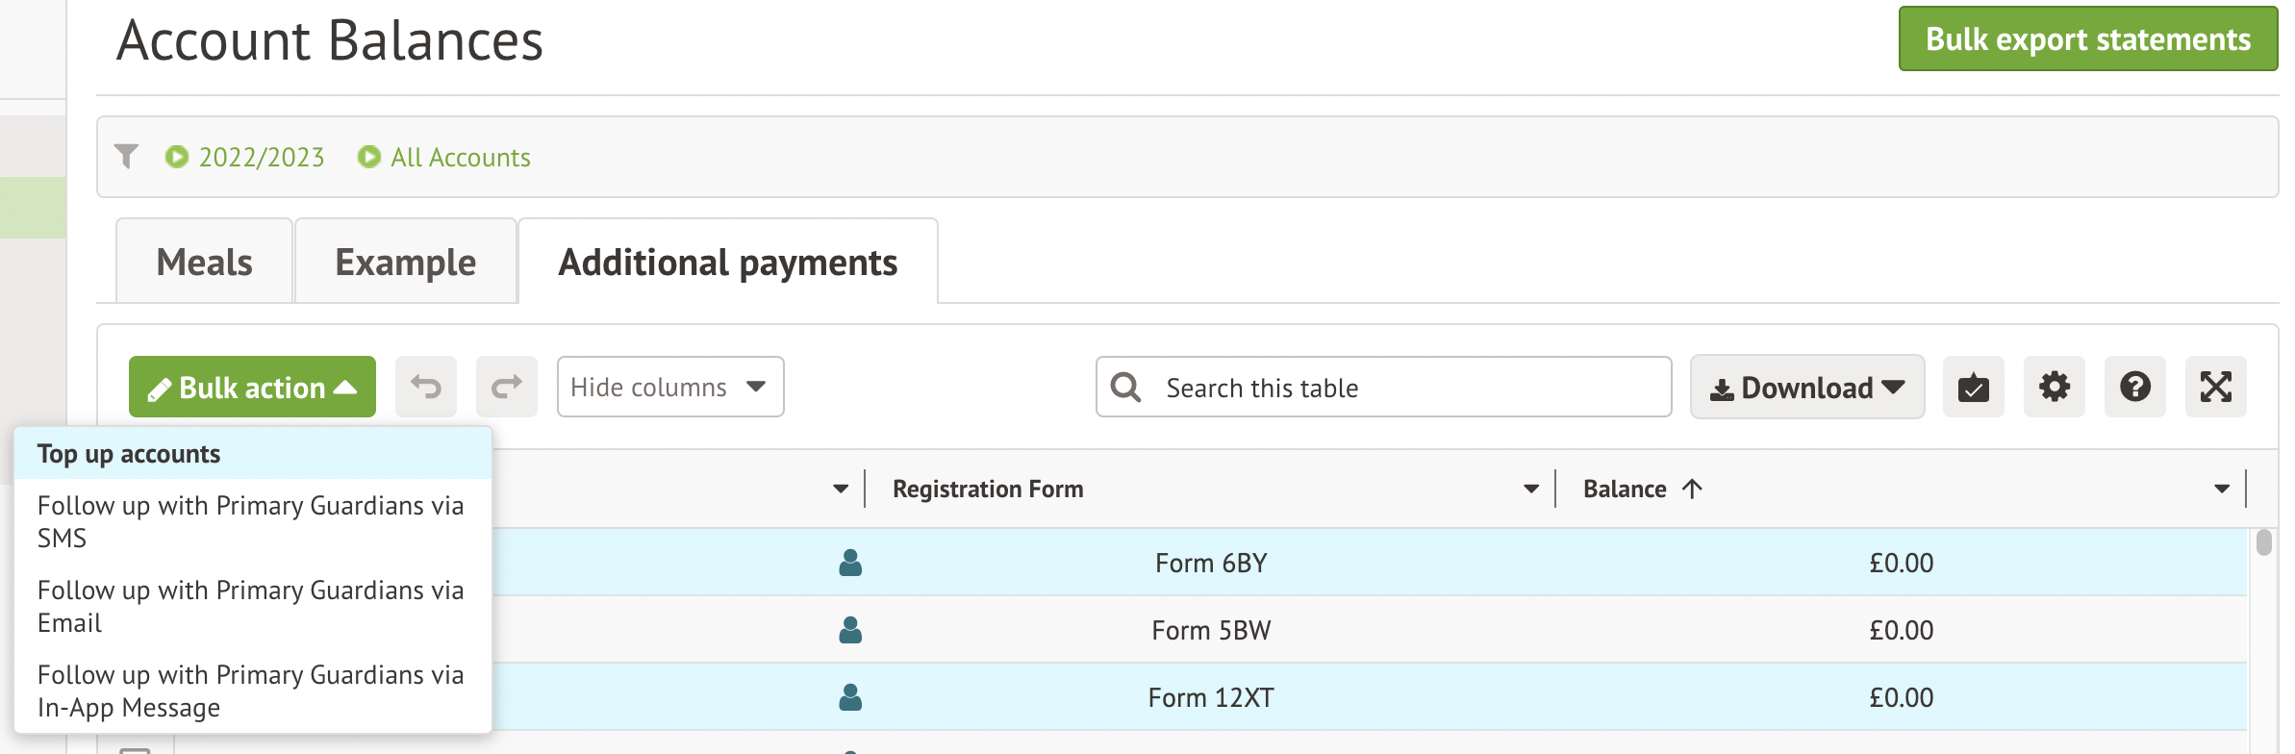This screenshot has height=754, width=2295.
Task: Expand the Download dropdown menu
Action: [1806, 387]
